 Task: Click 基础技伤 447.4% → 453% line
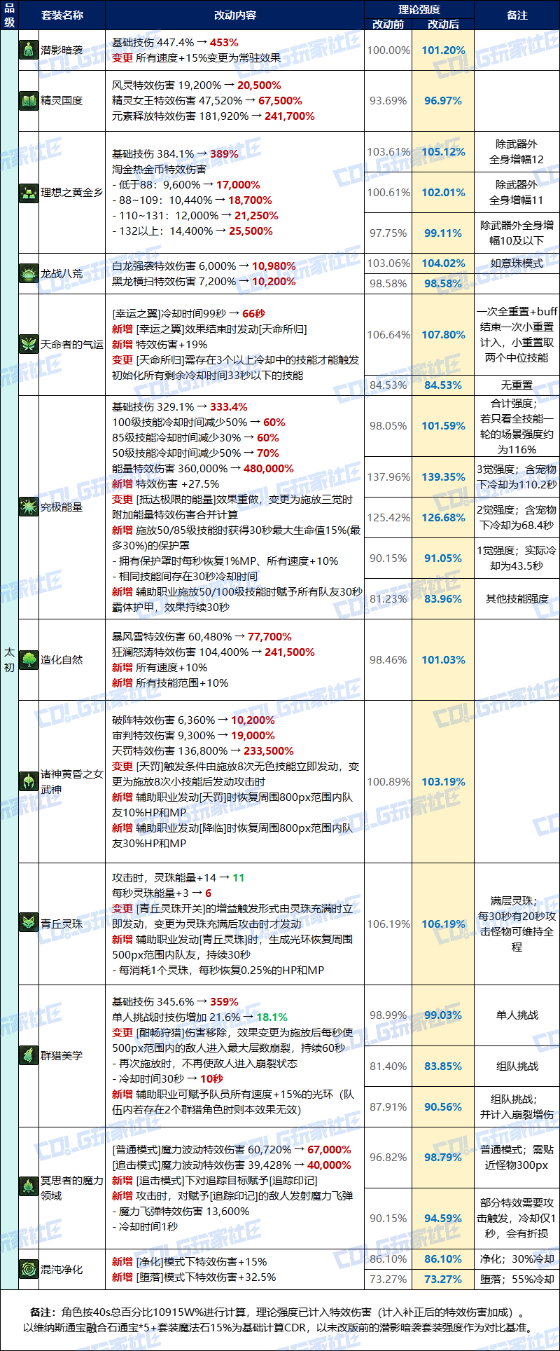(x=175, y=42)
